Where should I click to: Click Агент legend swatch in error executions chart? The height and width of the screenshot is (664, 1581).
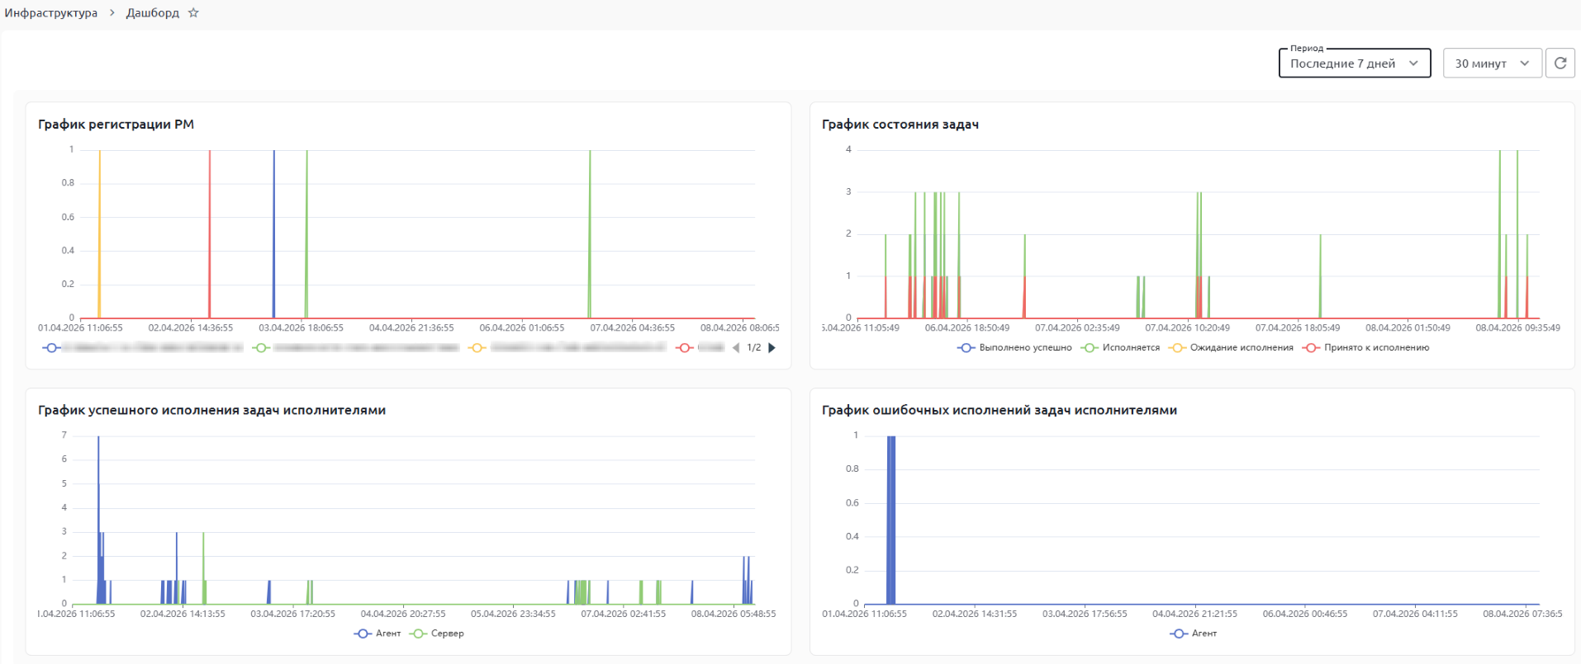[1179, 633]
